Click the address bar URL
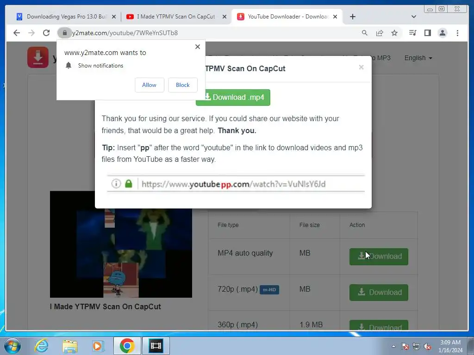 coord(125,33)
